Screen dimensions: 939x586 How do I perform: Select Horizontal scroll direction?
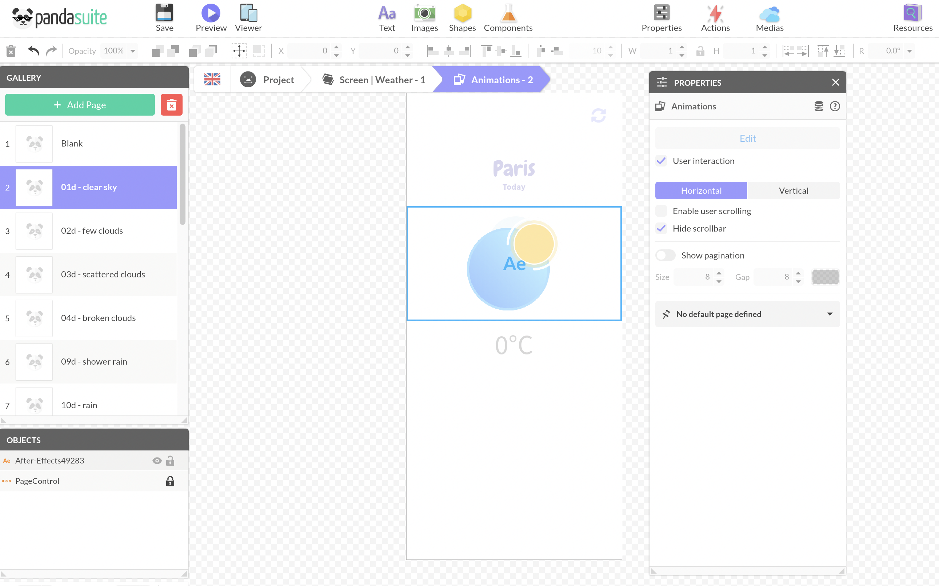[x=701, y=191]
